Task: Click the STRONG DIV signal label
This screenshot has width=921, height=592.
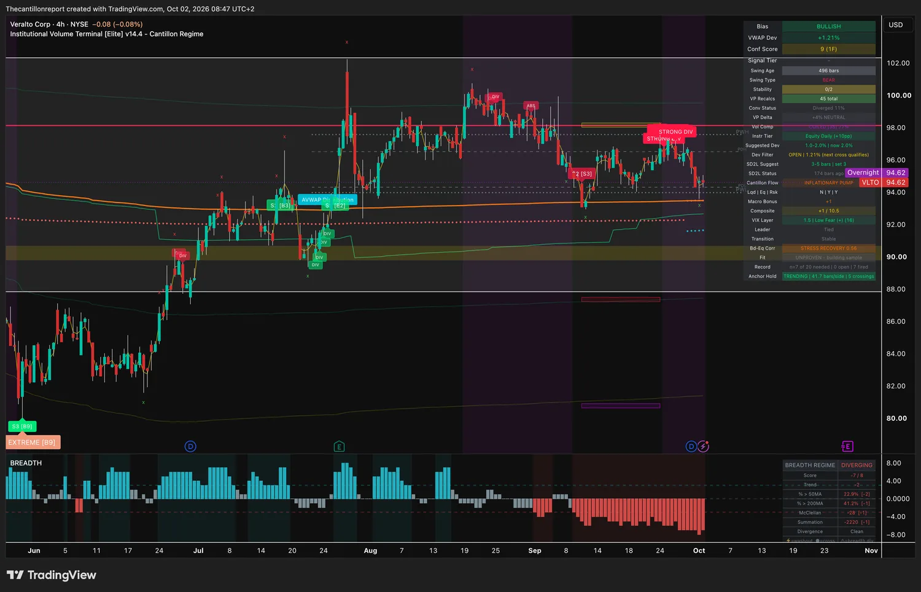Action: click(675, 132)
